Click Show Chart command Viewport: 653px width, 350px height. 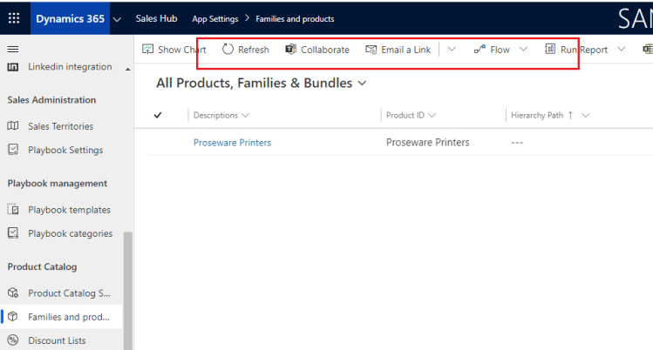click(x=182, y=50)
